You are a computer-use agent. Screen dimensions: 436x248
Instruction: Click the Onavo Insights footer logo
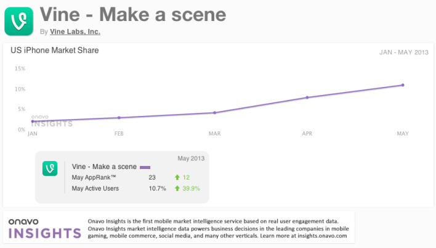(x=45, y=228)
